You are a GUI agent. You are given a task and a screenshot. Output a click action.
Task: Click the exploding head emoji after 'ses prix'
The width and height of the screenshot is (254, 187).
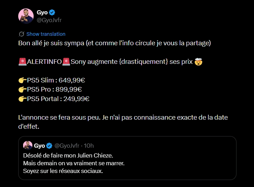coord(199,62)
